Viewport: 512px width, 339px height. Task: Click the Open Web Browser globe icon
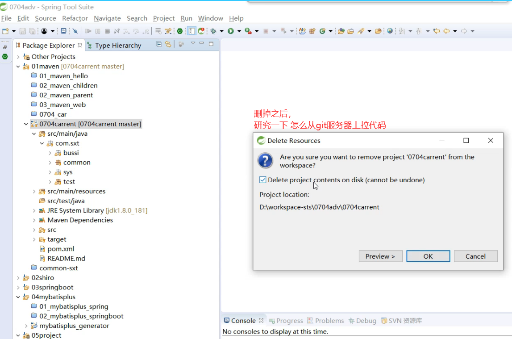point(390,31)
